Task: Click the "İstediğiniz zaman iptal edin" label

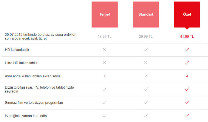Action: [x=28, y=116]
